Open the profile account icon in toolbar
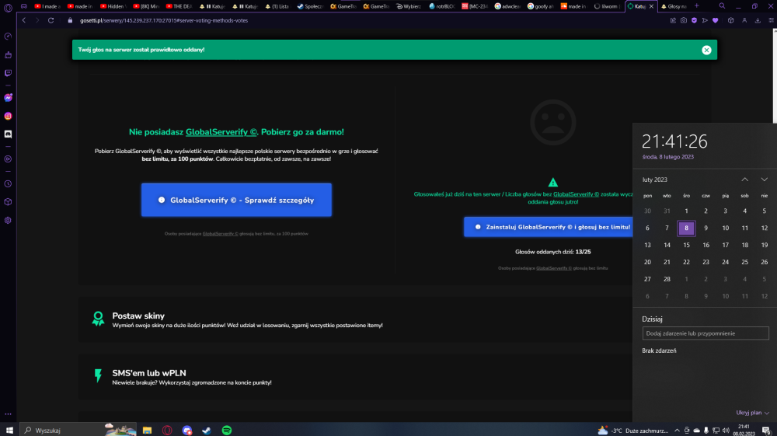This screenshot has width=777, height=436. [x=744, y=20]
